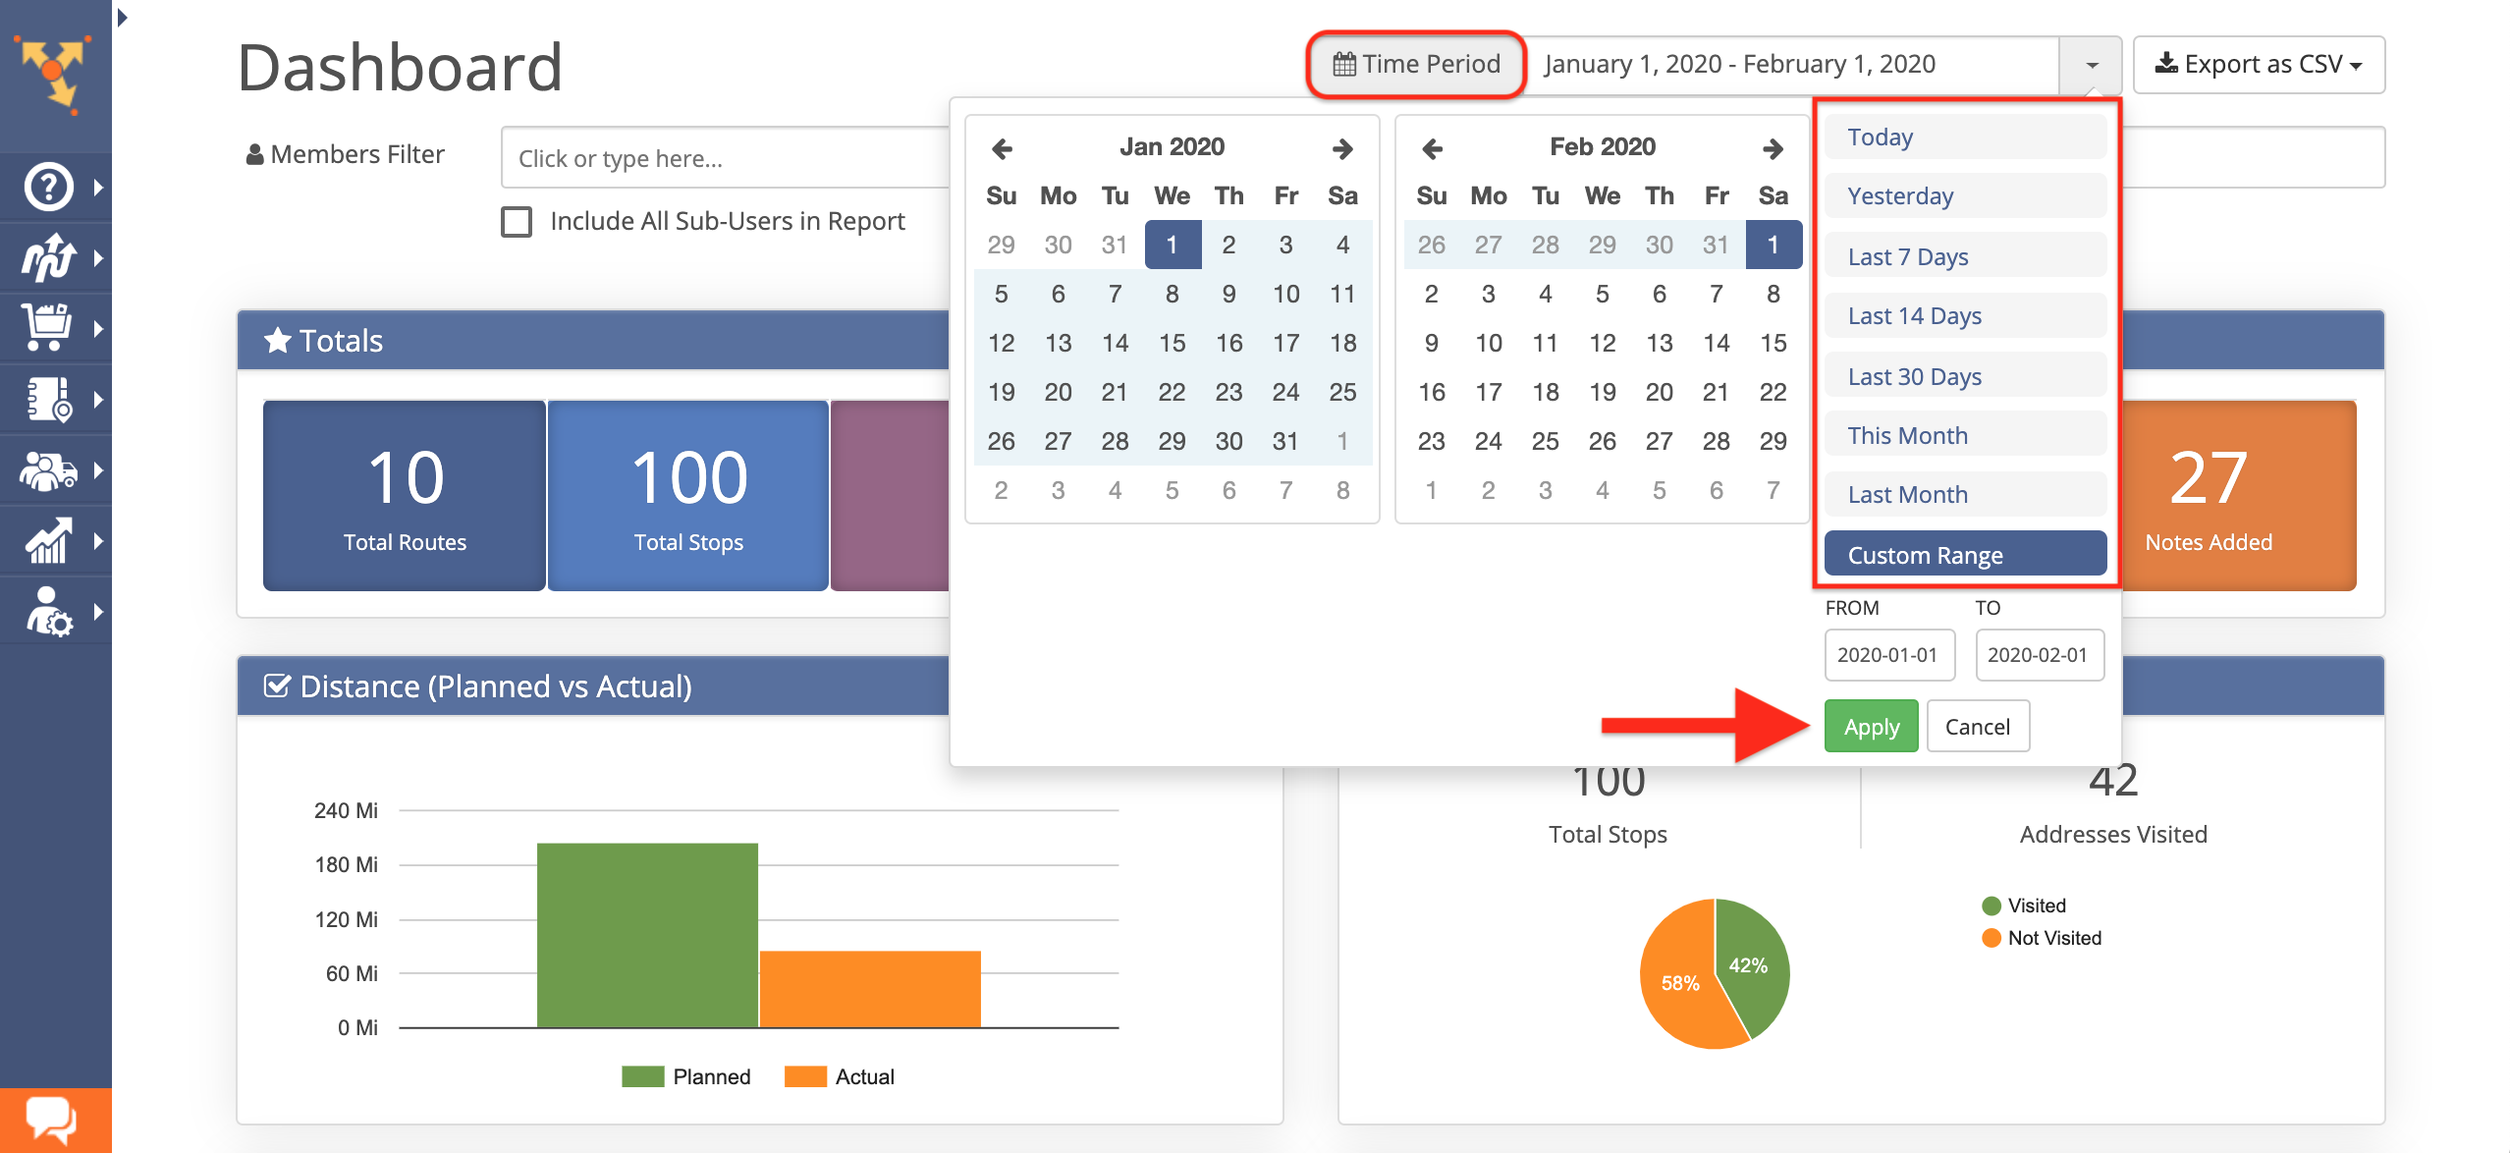The width and height of the screenshot is (2510, 1153).
Task: Click the green Apply button
Action: 1871,727
